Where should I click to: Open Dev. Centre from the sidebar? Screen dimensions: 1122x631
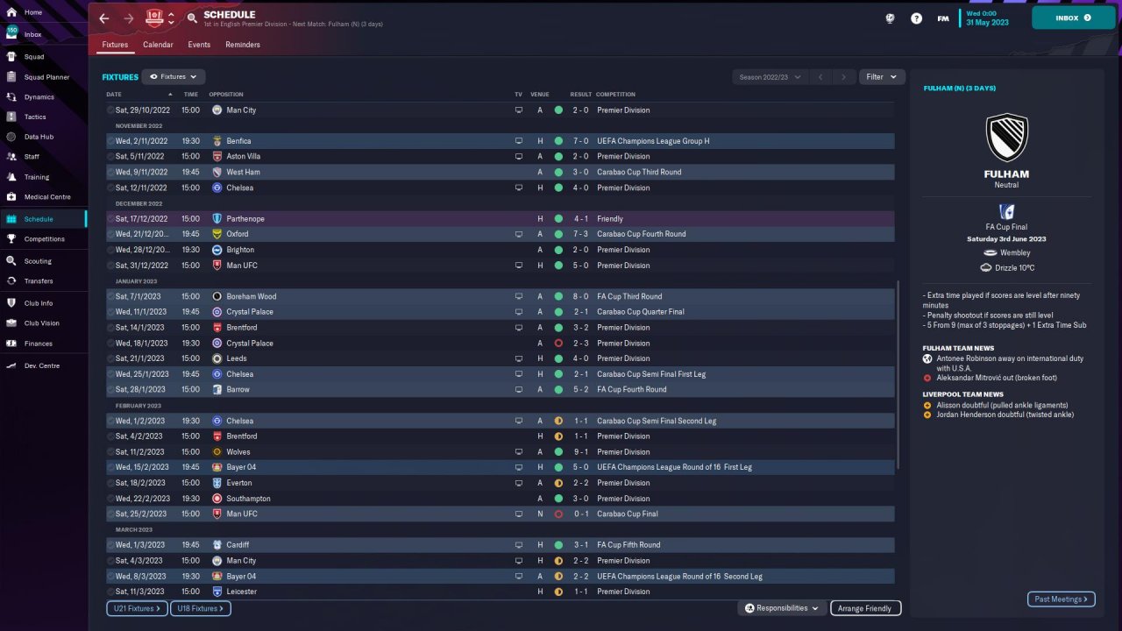[42, 365]
